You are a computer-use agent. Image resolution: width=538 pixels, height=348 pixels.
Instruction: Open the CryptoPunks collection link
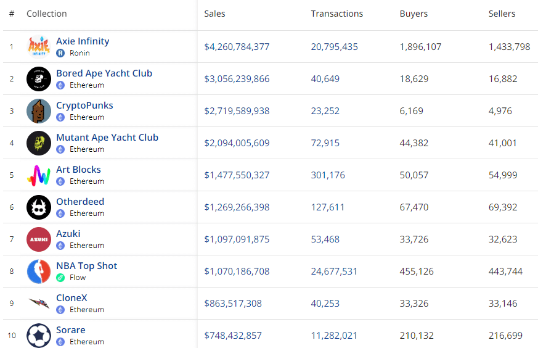coord(84,106)
